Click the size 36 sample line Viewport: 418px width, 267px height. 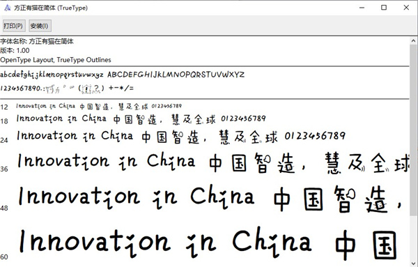(x=213, y=162)
